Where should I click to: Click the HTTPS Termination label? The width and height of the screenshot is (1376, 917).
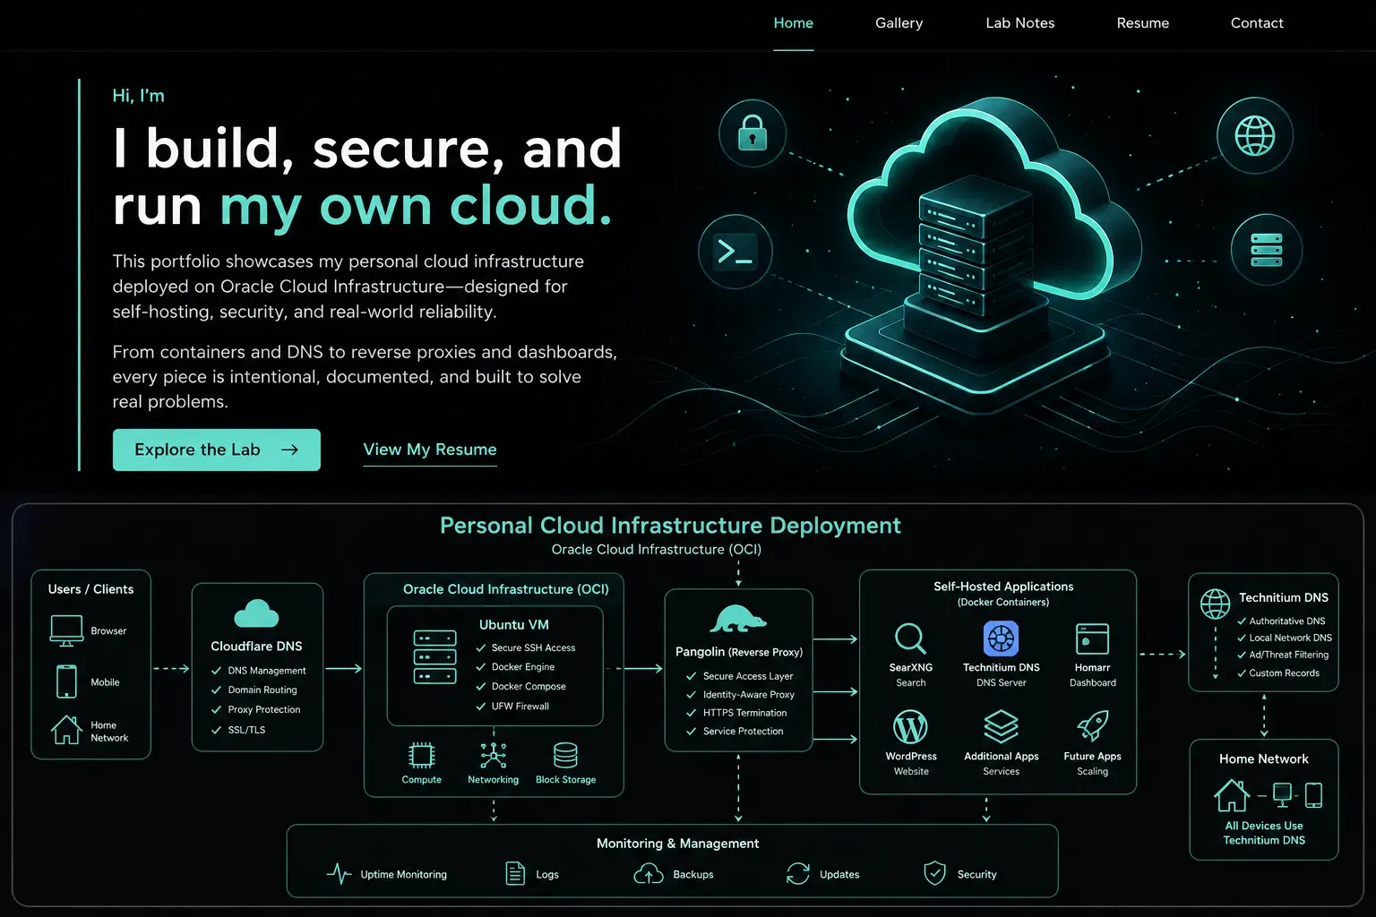[x=744, y=713]
